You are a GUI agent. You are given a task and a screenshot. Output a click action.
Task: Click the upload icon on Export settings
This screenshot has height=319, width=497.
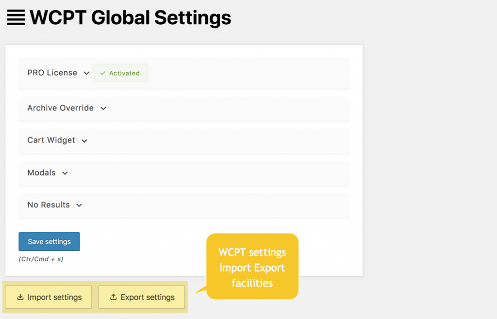(114, 297)
